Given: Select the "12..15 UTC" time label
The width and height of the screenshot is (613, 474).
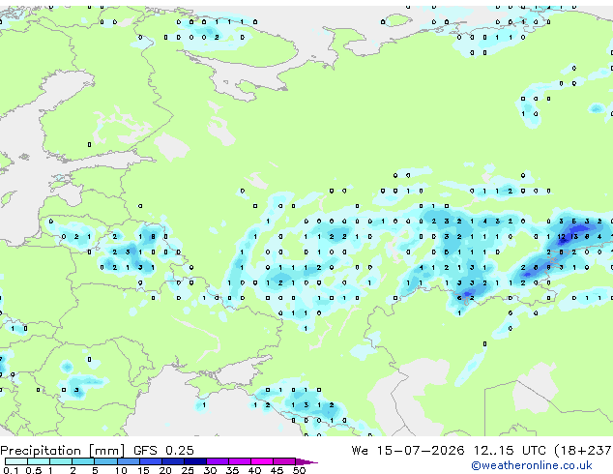Looking at the screenshot, I should (x=510, y=450).
